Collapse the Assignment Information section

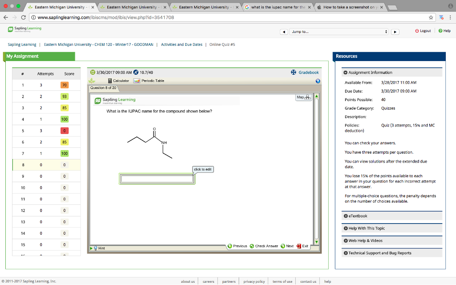point(392,73)
